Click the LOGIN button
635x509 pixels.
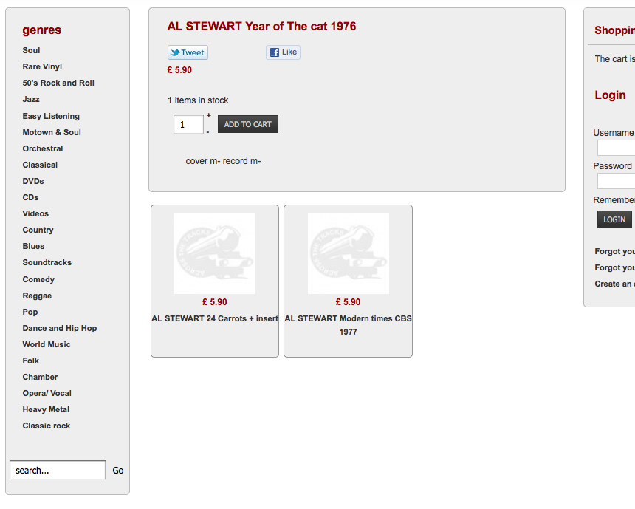coord(614,219)
